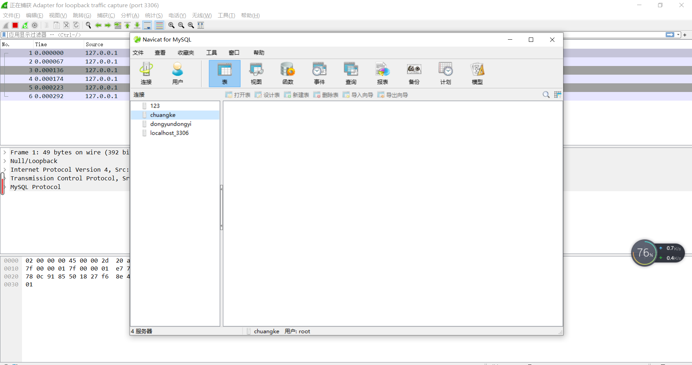
Task: Open Navicat 函数 (Function) toolbar icon
Action: (x=288, y=74)
